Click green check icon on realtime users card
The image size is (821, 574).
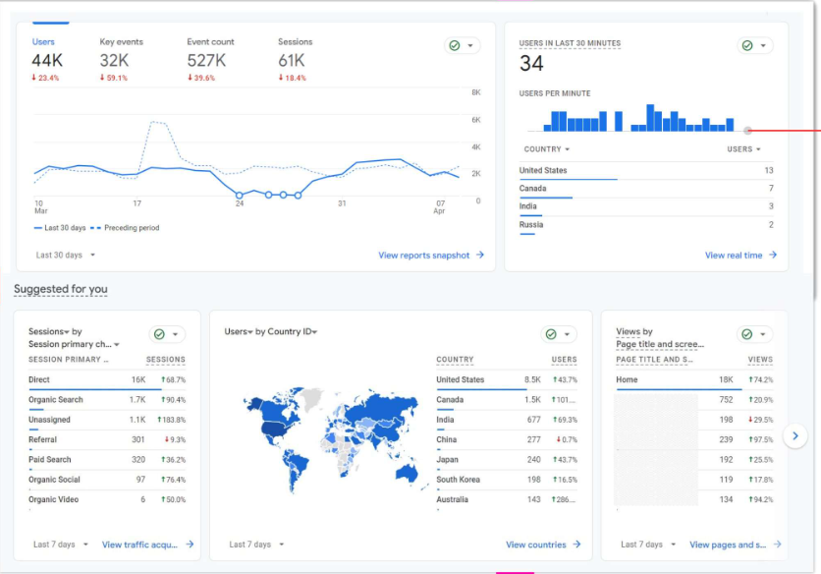tap(747, 46)
